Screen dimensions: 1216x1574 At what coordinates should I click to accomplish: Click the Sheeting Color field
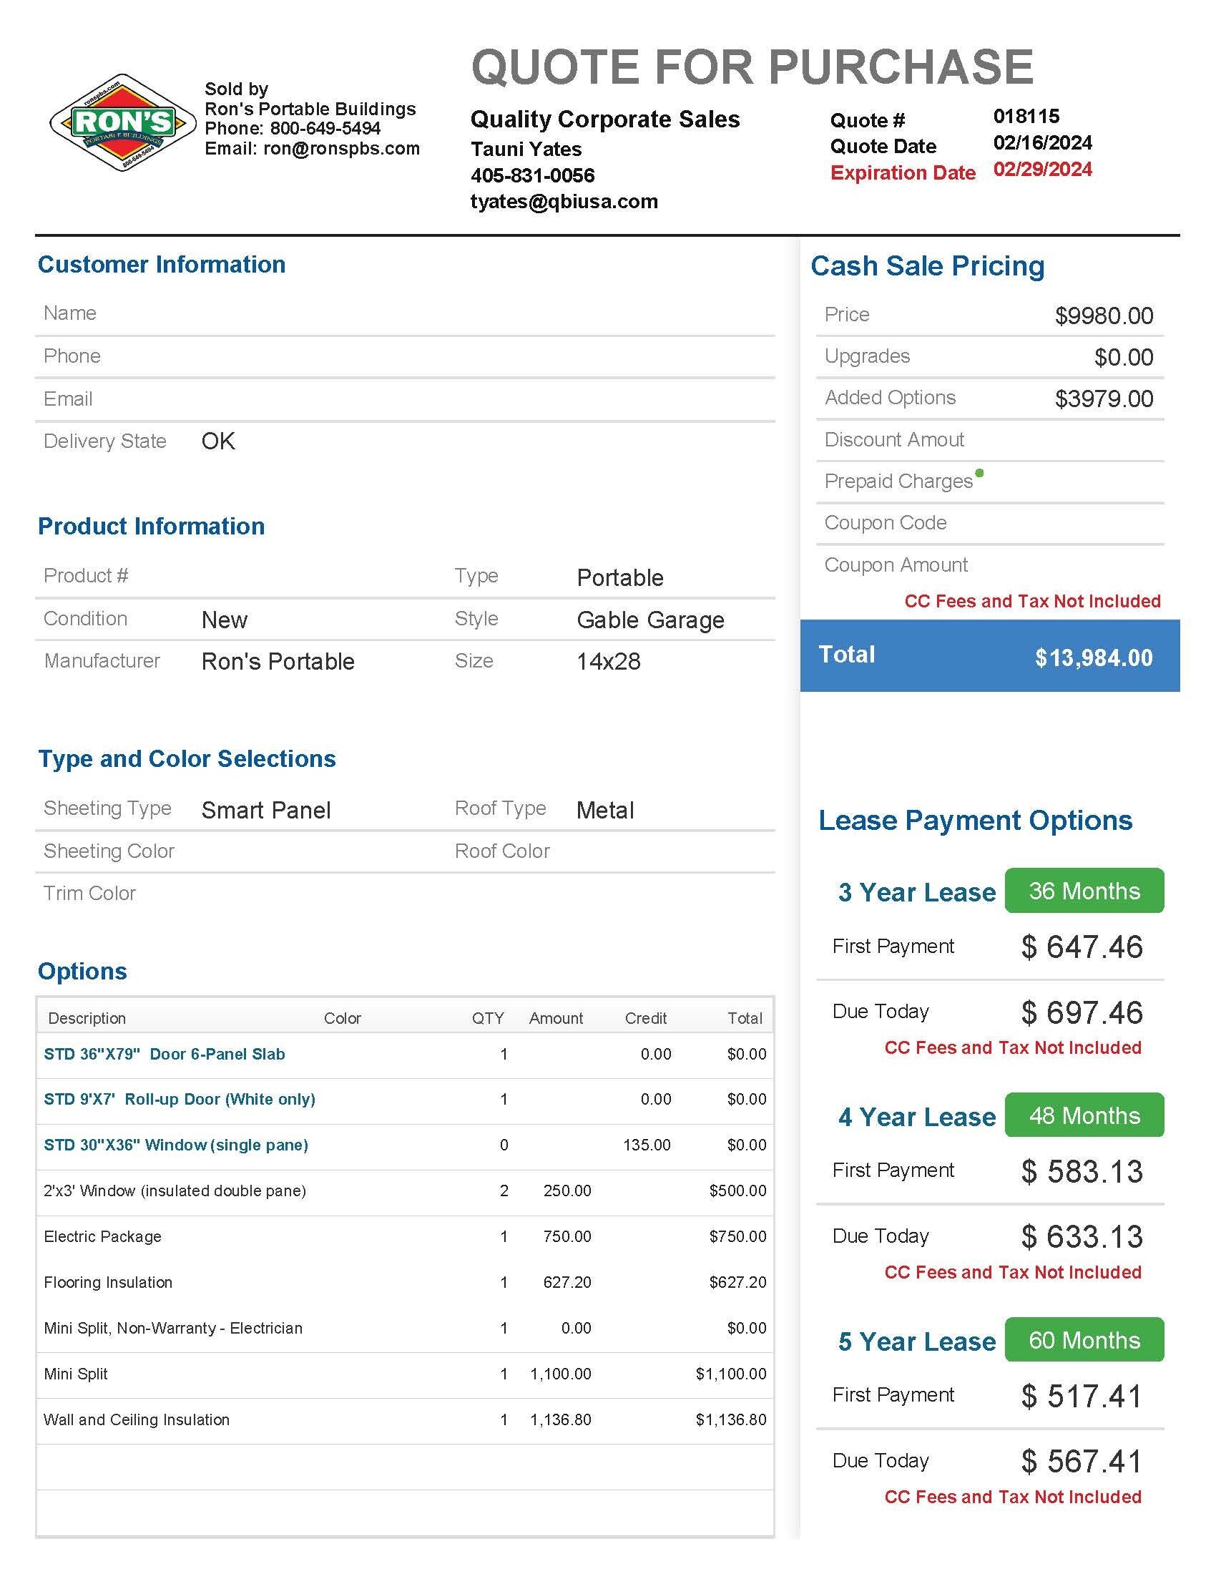coord(242,852)
